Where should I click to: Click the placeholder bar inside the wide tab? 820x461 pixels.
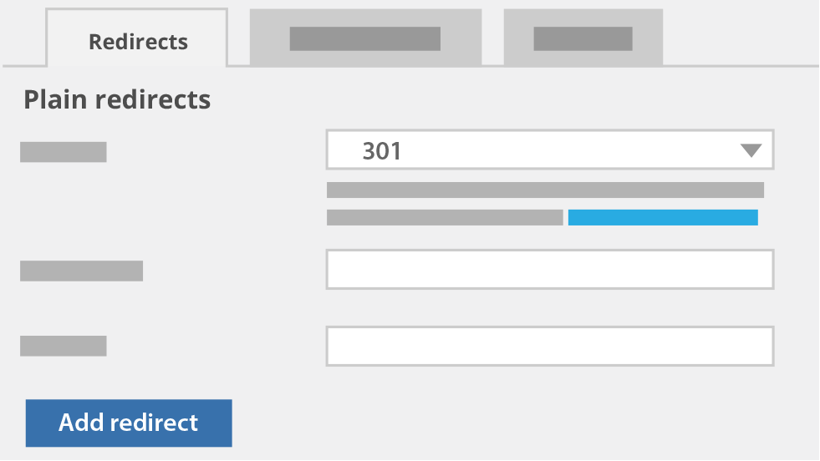pyautogui.click(x=365, y=38)
